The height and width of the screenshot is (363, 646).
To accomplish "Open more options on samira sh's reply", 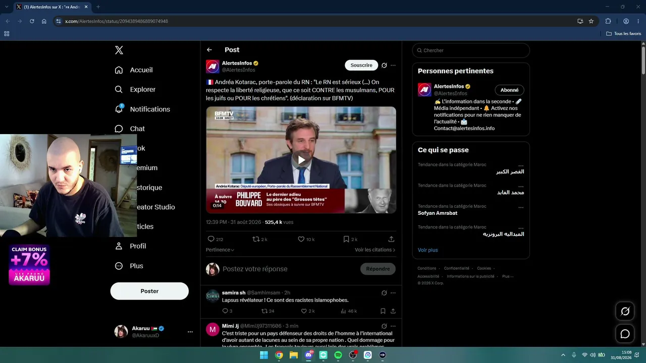I will [x=393, y=292].
